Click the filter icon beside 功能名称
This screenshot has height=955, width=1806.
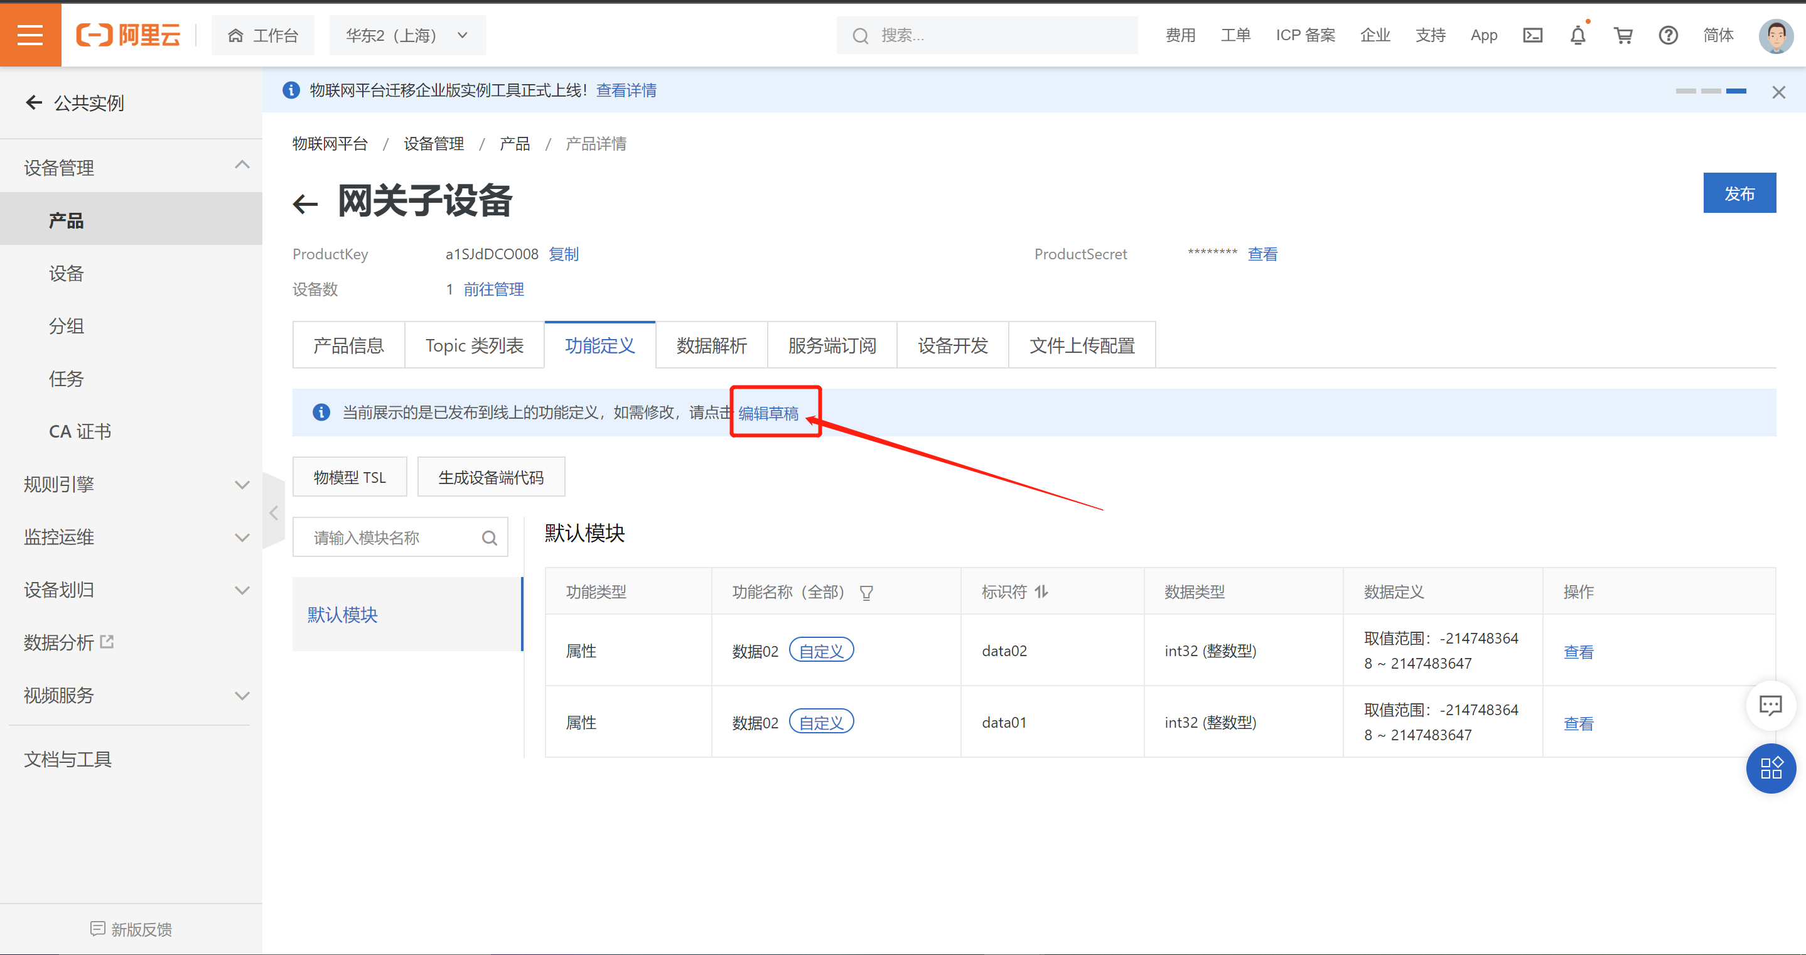866,593
